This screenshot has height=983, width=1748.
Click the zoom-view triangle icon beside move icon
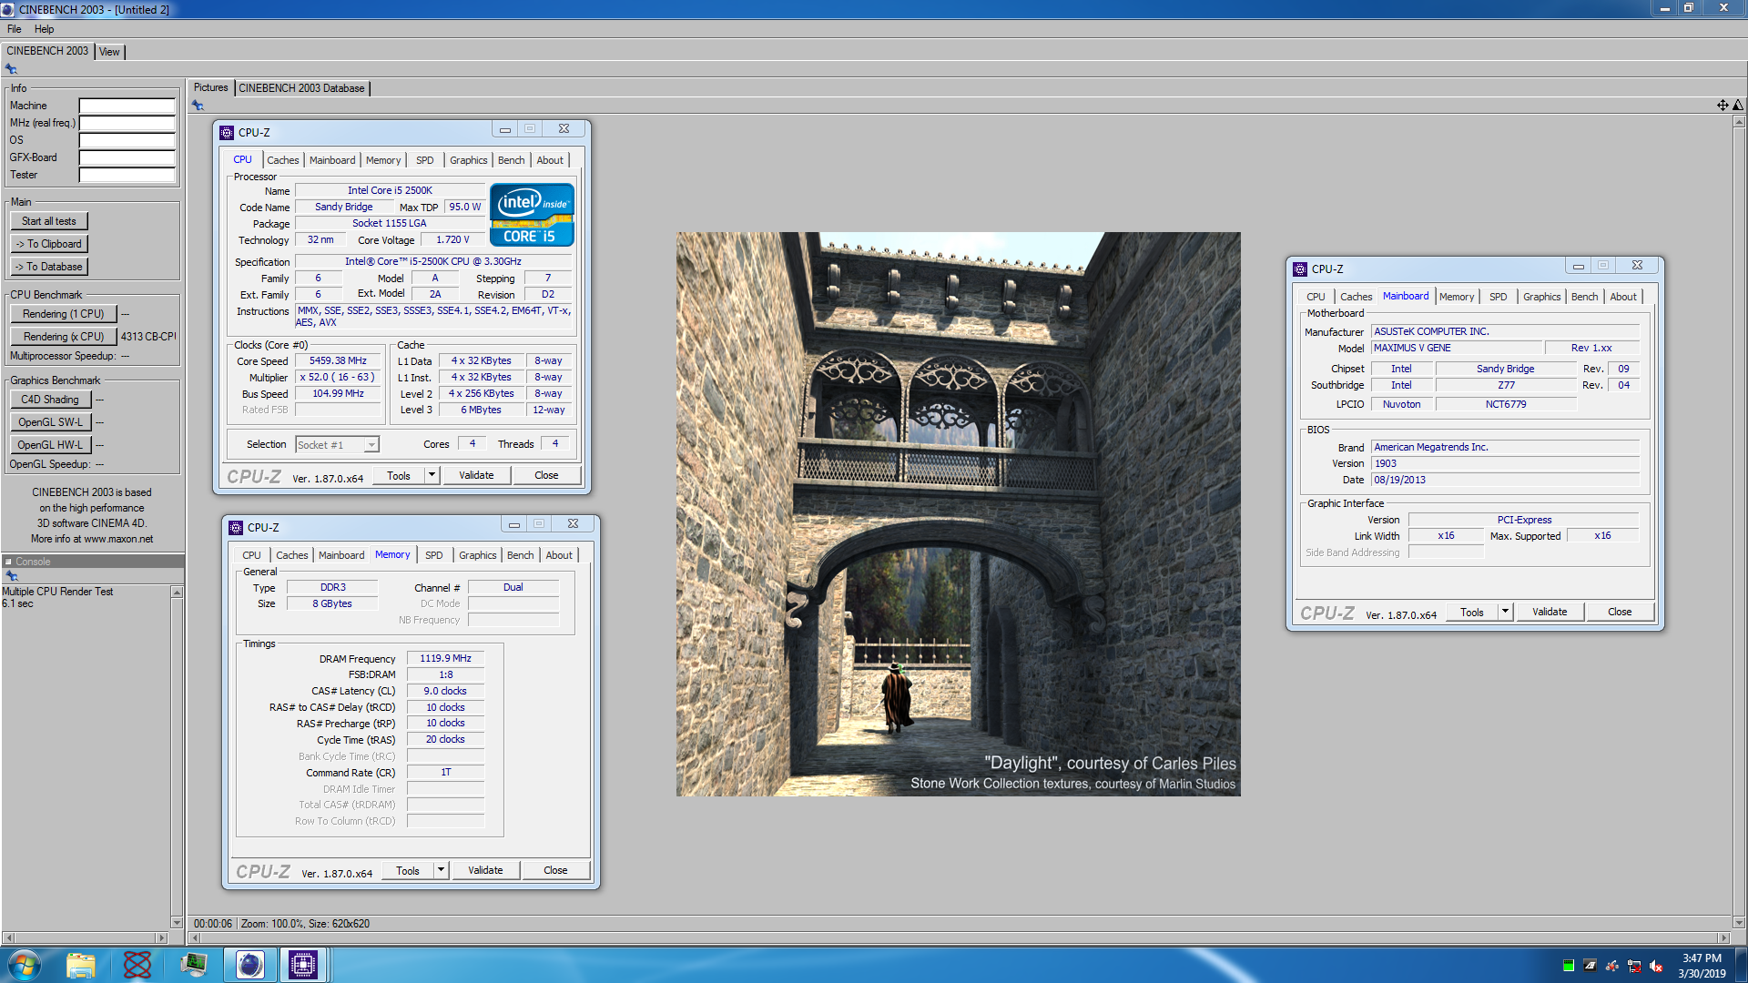(1737, 106)
